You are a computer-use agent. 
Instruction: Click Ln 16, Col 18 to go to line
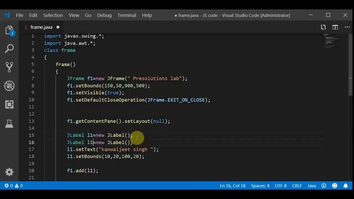(232, 186)
